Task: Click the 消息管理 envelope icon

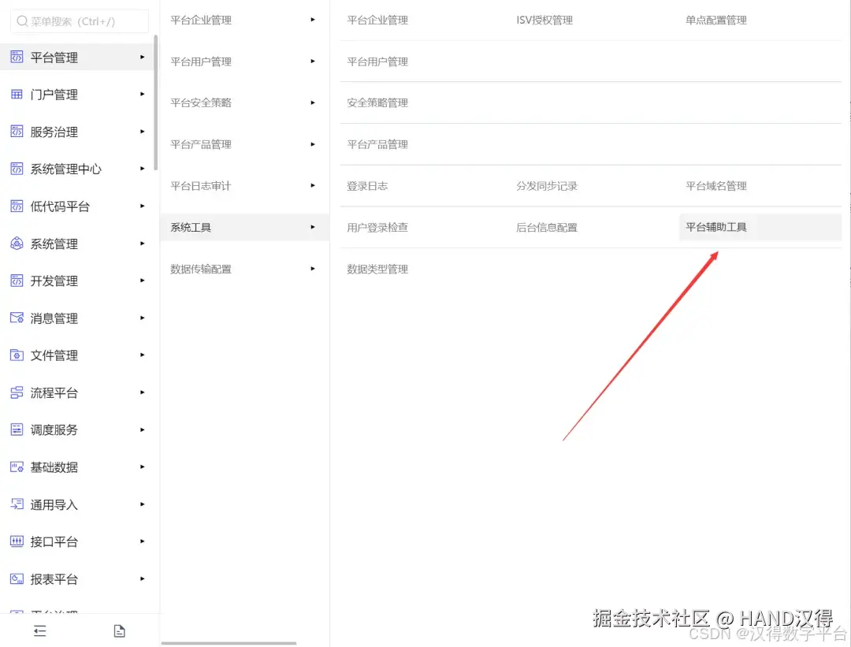Action: point(17,318)
